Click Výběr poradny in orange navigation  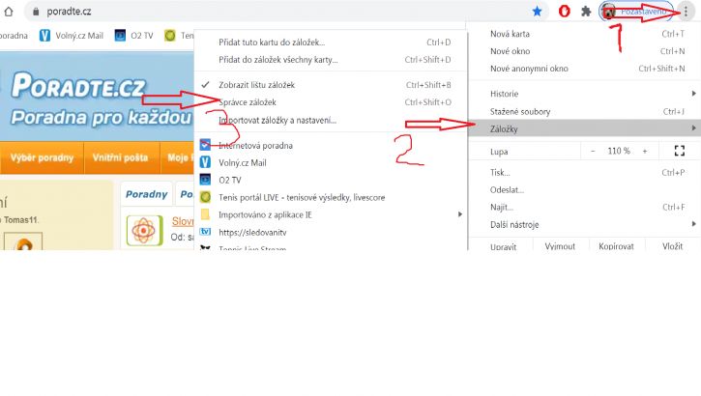(x=42, y=157)
